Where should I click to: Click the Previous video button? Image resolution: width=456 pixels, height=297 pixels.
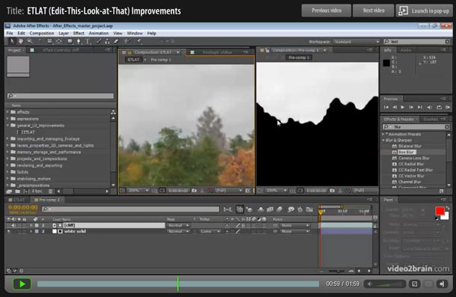326,10
